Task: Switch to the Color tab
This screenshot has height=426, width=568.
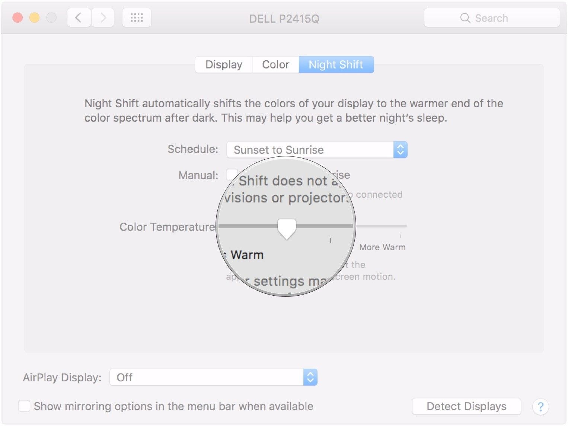Action: point(275,64)
